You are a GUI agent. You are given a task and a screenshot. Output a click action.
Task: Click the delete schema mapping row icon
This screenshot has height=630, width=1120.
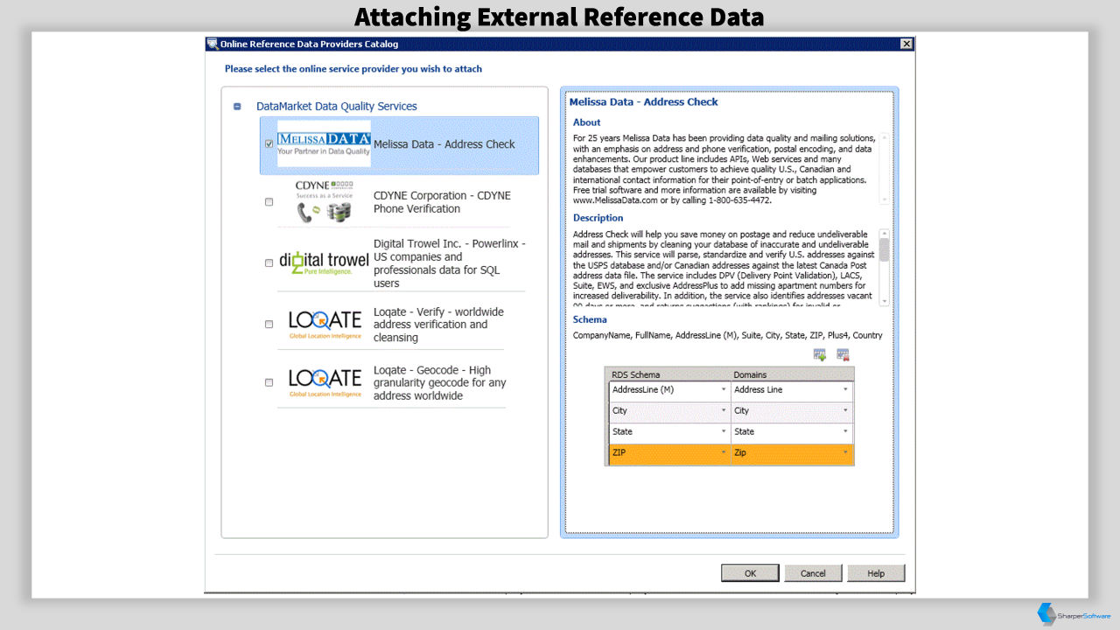point(843,354)
